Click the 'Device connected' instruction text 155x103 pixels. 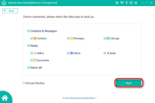click(x=59, y=17)
